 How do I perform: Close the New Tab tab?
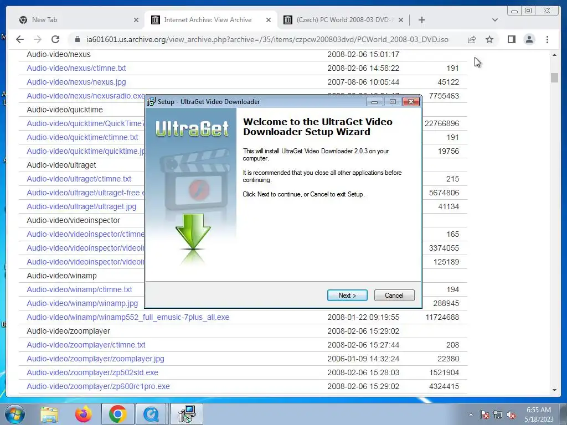point(136,20)
